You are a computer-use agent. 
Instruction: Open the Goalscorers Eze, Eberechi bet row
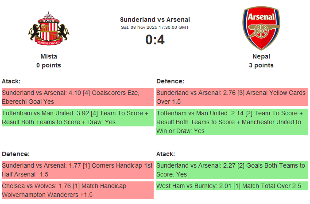pyautogui.click(x=77, y=97)
